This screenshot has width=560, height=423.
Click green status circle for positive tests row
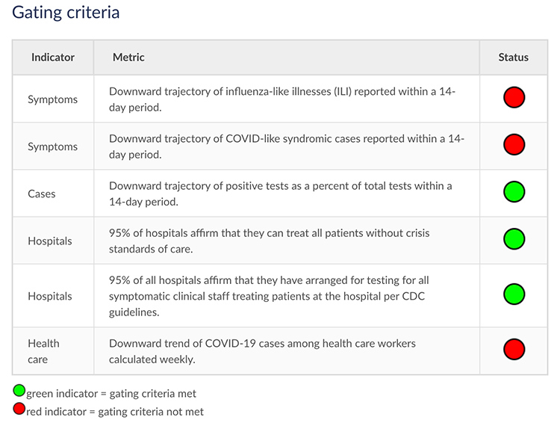514,191
